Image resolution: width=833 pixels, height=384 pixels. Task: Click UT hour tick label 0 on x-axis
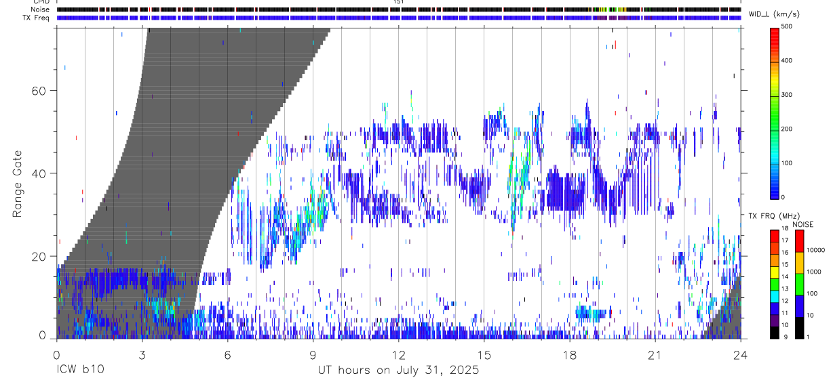(x=56, y=355)
